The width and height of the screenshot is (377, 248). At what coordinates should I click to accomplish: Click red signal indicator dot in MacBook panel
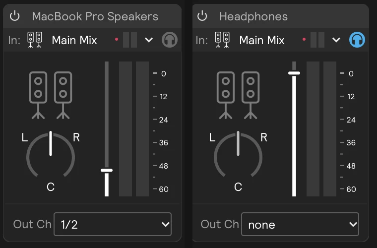pyautogui.click(x=117, y=39)
